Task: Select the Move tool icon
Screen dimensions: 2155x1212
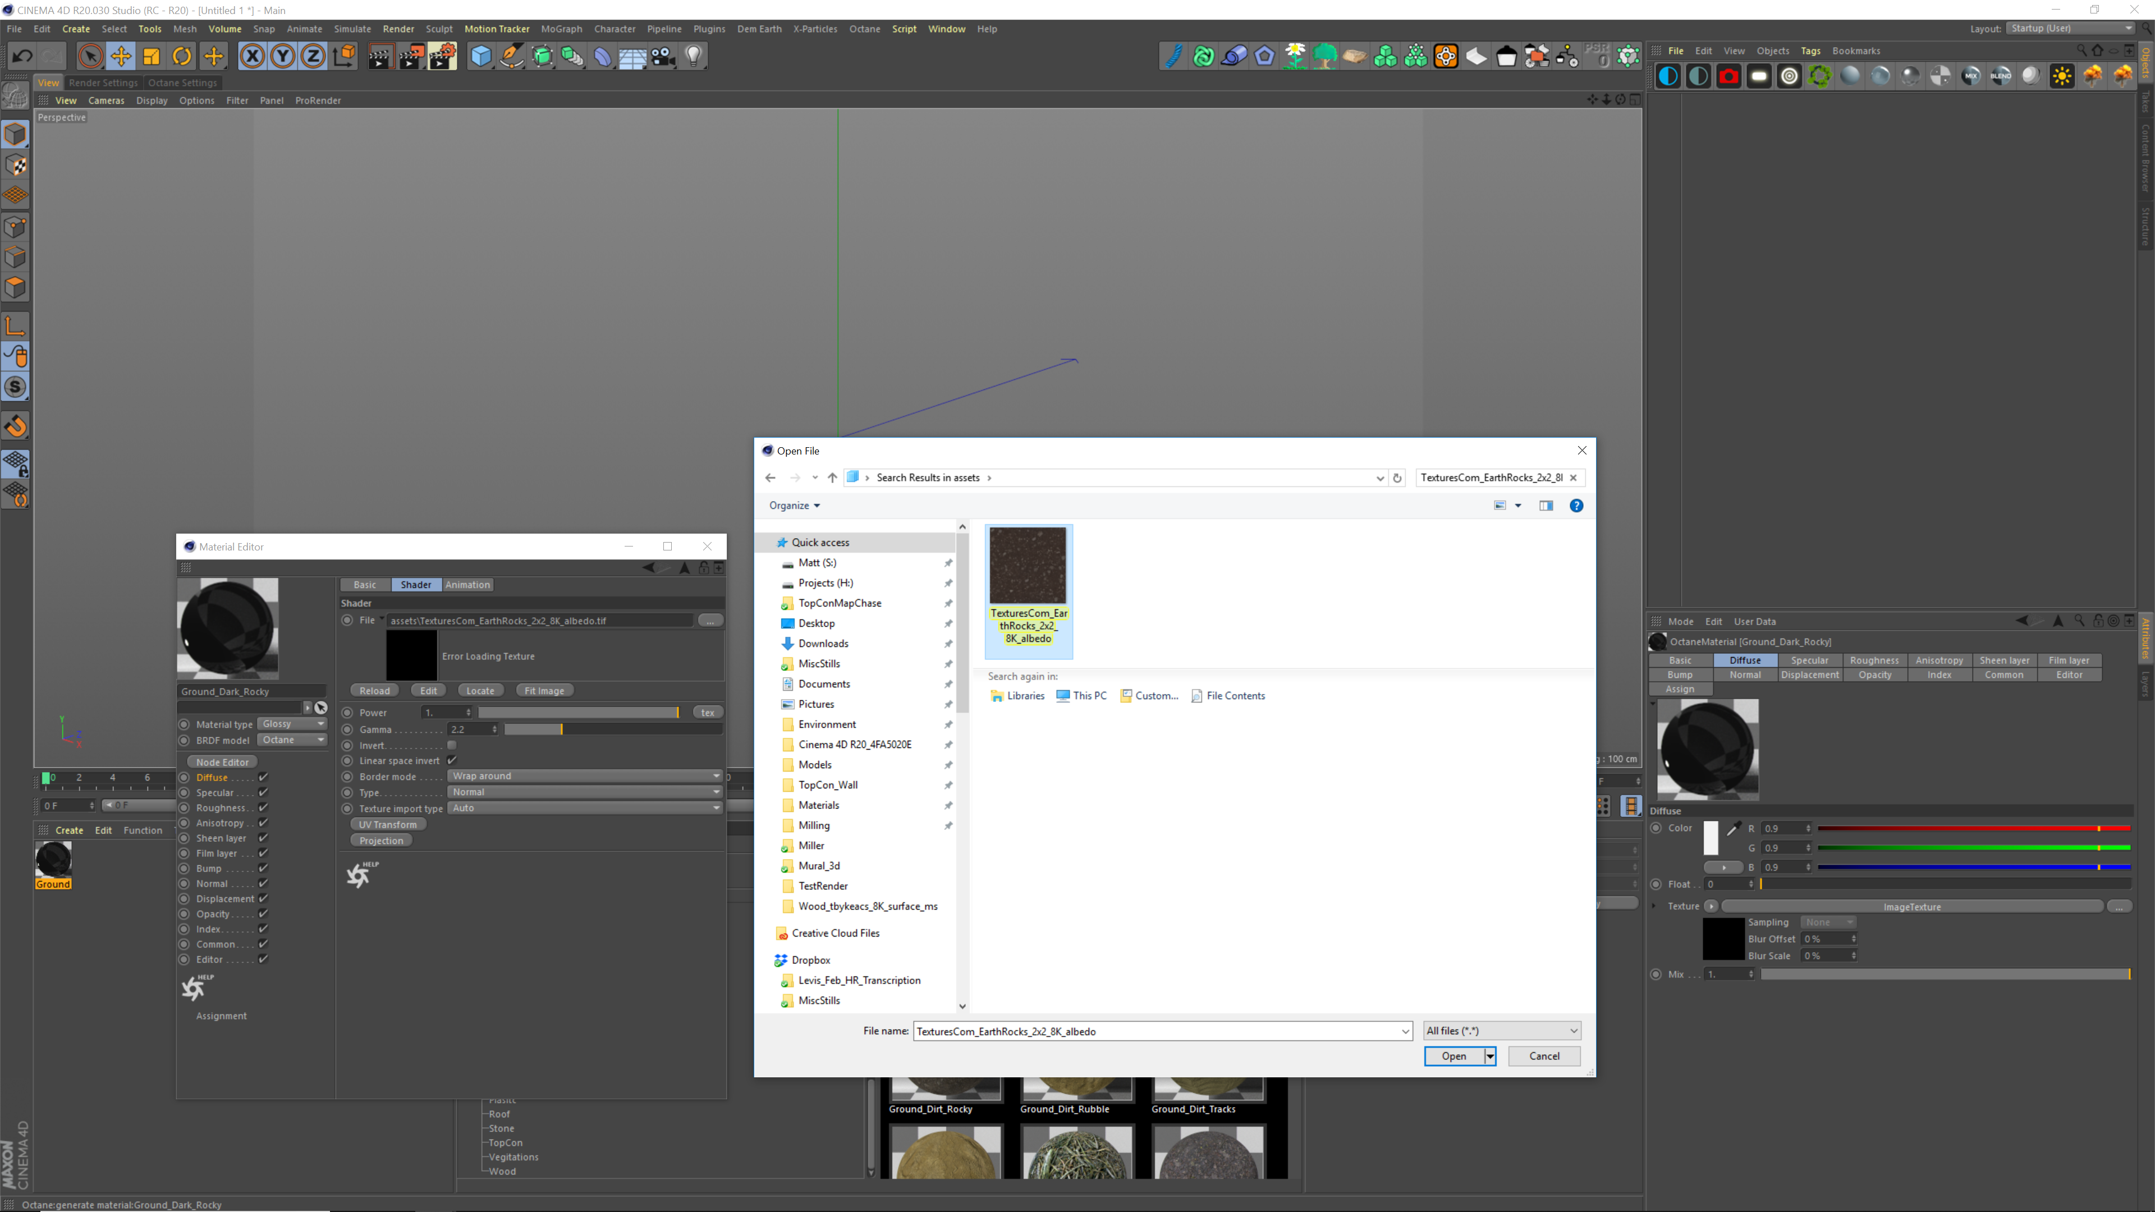Action: click(121, 56)
